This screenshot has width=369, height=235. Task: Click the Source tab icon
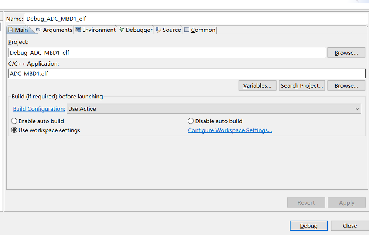pos(158,30)
